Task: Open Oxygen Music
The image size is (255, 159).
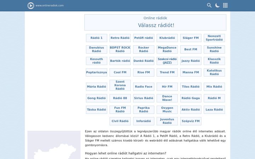Action: pos(167,110)
